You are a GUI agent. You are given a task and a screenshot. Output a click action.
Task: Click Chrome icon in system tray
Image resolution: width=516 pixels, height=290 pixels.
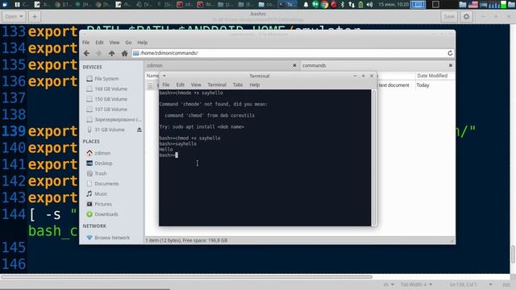[x=324, y=4]
